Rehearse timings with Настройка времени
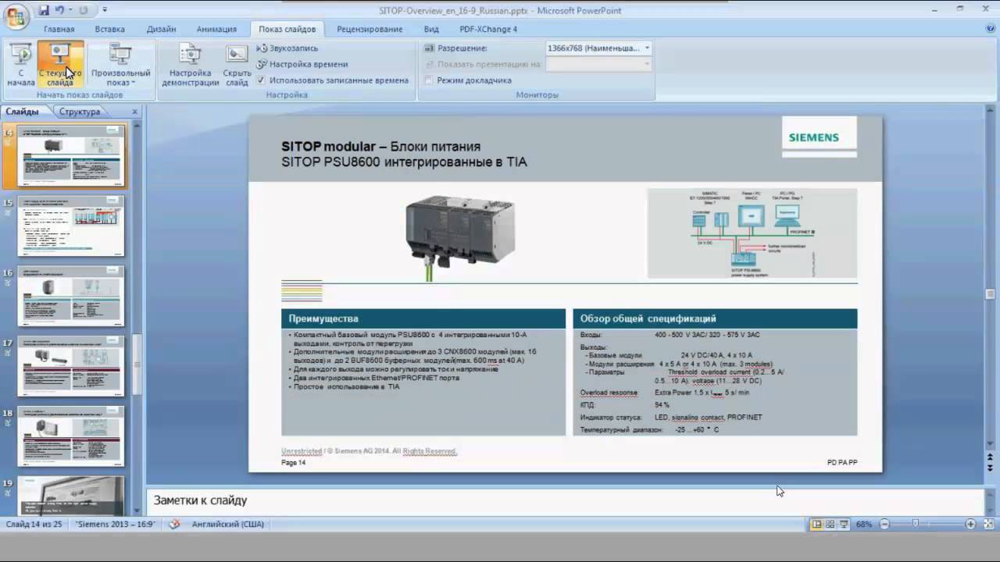The width and height of the screenshot is (1000, 562). [x=302, y=64]
